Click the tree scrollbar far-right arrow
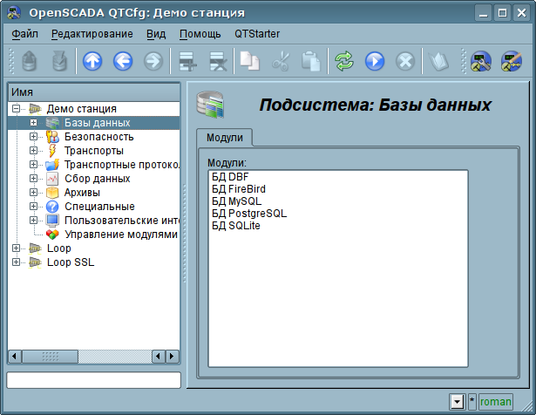This screenshot has height=415, width=536. coord(172,357)
